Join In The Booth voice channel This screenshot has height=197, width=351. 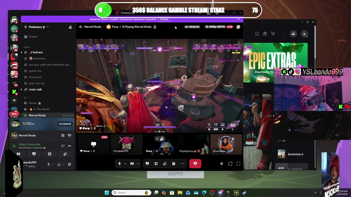click(x=48, y=109)
